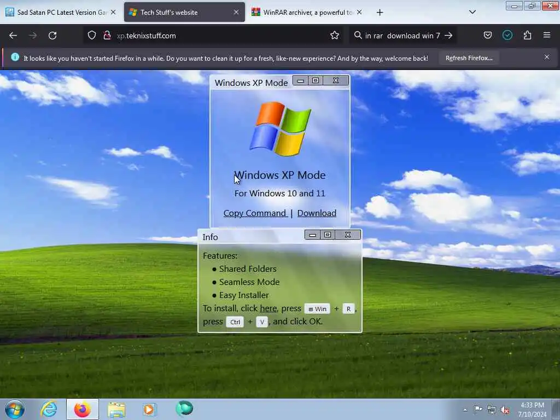
Task: Click the Copy Command link
Action: 255,213
